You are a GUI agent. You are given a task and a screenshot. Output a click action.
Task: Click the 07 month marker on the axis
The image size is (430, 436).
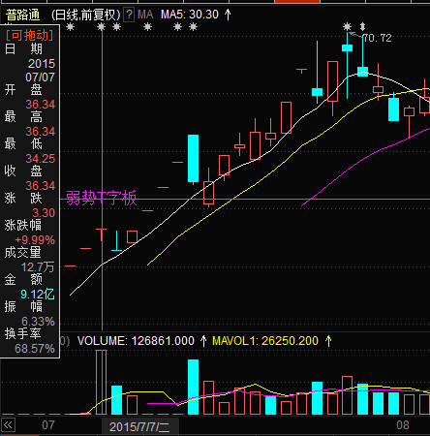pos(48,425)
